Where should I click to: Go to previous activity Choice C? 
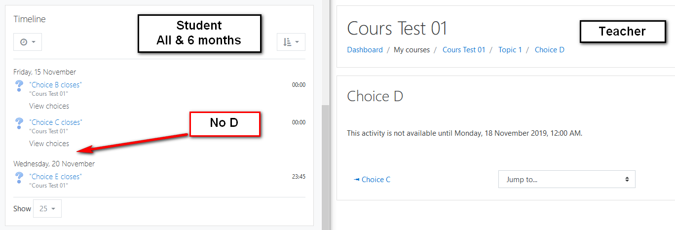tap(372, 180)
